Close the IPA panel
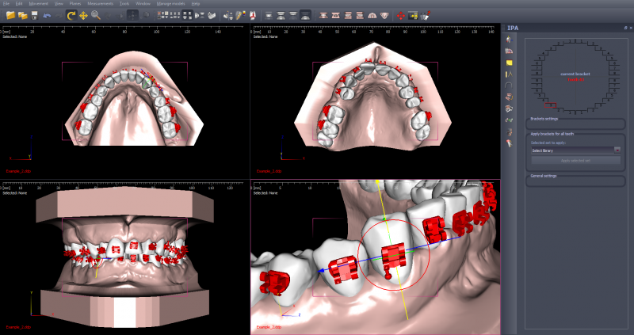The image size is (634, 335). point(629,27)
